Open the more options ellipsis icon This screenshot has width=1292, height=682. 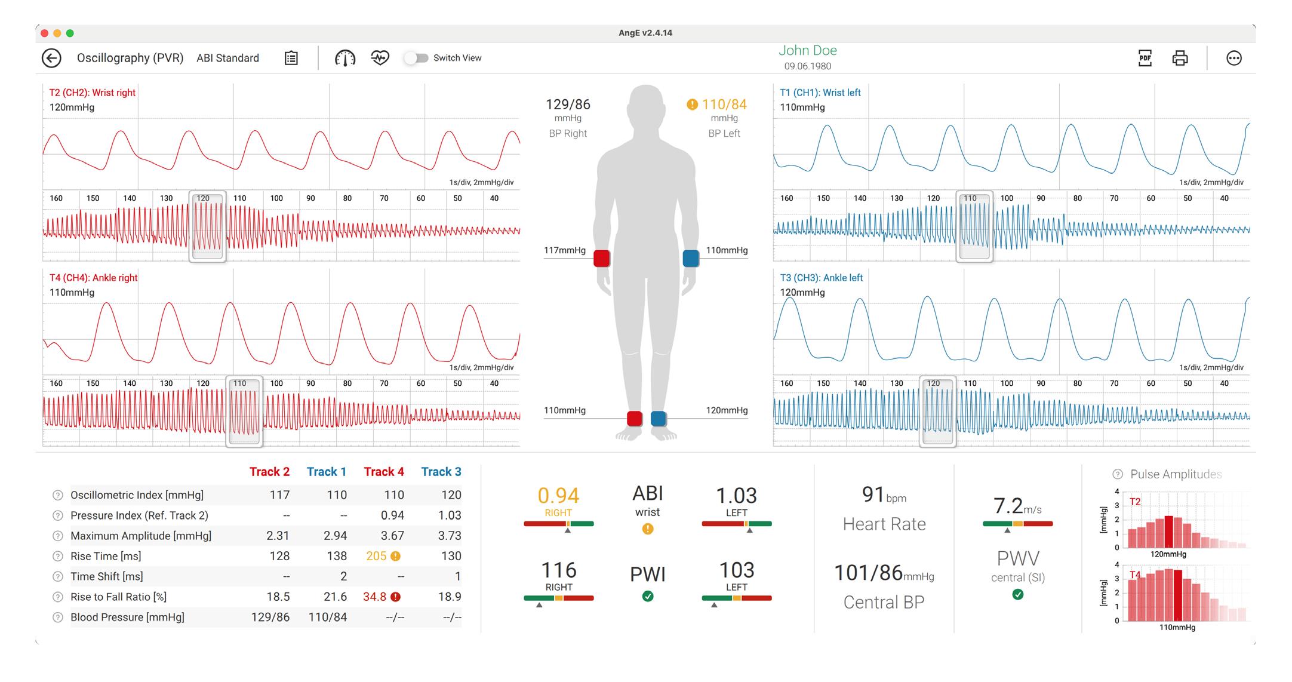point(1234,58)
